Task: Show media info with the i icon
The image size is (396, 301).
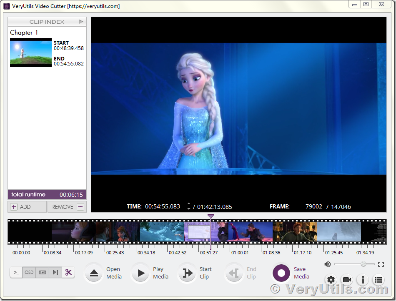Action: [x=363, y=280]
